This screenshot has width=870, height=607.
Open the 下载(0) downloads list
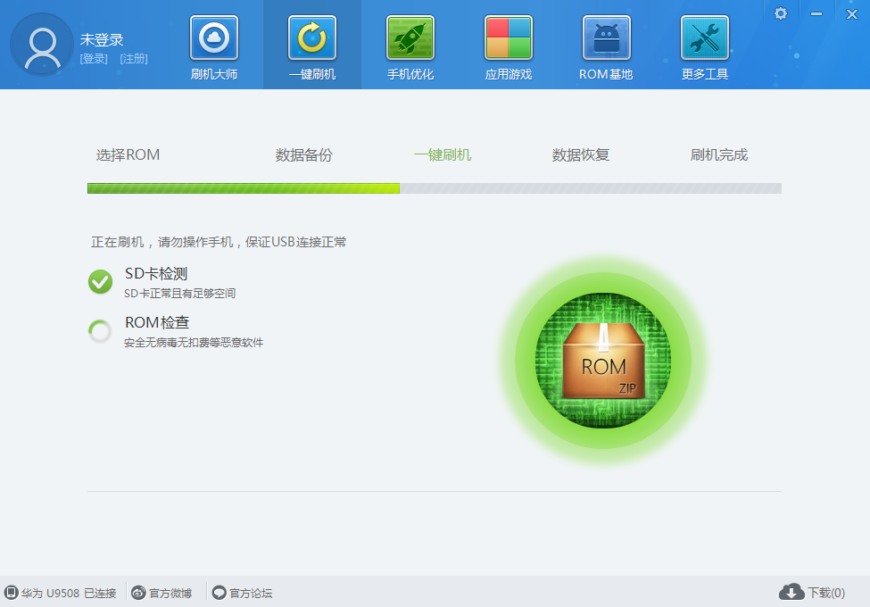(826, 593)
